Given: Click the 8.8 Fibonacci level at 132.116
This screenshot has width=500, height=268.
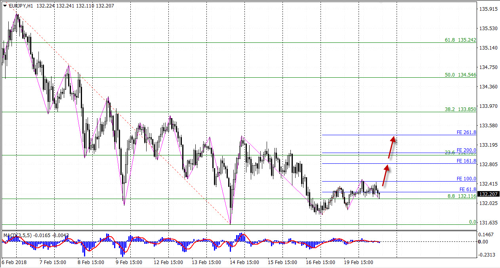Looking at the screenshot, I should (462, 196).
